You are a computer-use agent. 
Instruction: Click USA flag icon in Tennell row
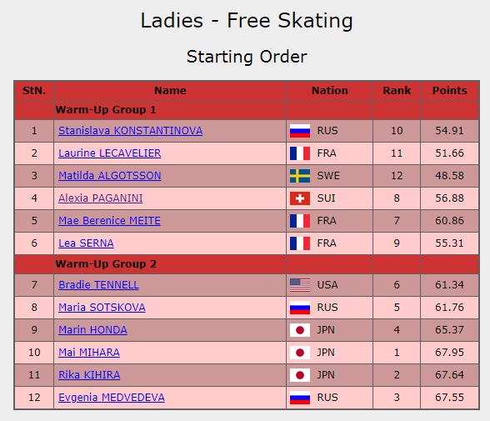tap(300, 285)
